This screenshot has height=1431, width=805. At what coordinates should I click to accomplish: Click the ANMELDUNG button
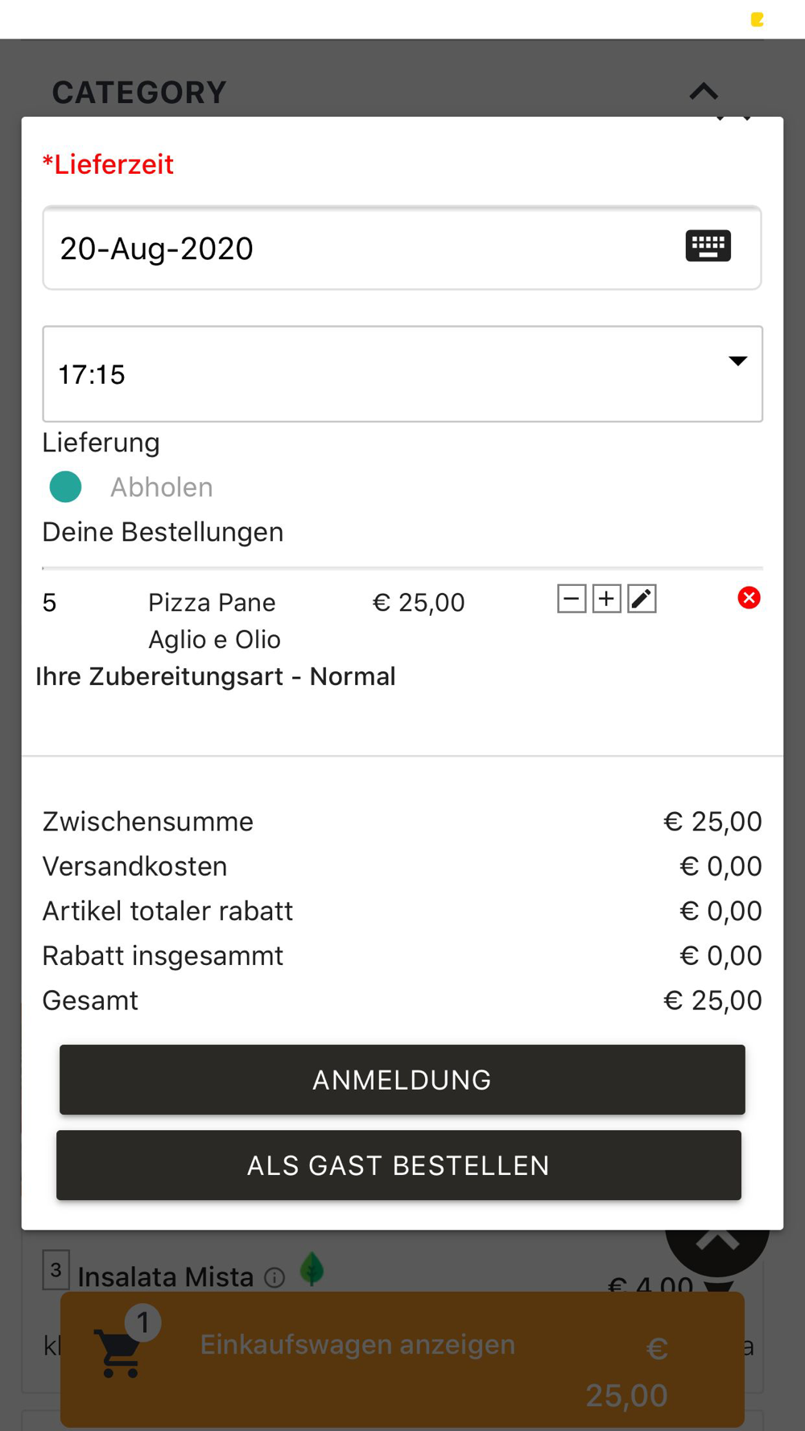tap(402, 1079)
